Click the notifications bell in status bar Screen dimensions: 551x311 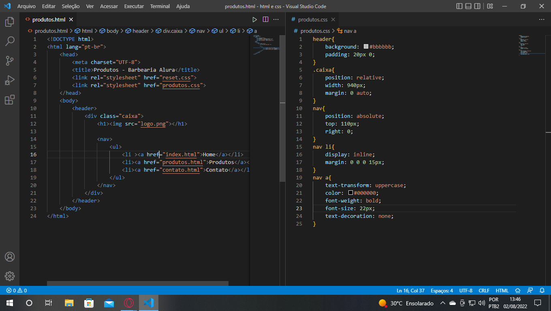[542, 291]
